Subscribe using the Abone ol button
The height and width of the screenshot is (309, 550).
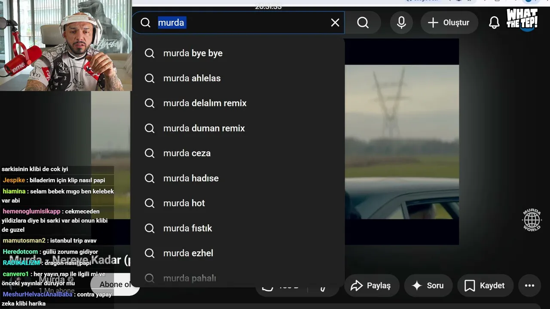pyautogui.click(x=115, y=285)
